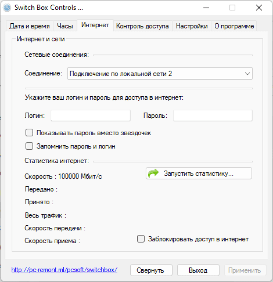Go to the Настройки tab

192,26
